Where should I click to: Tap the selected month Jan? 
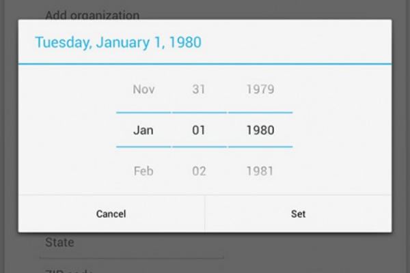[x=143, y=130]
